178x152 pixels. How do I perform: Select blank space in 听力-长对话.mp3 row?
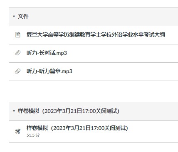coord(122,53)
